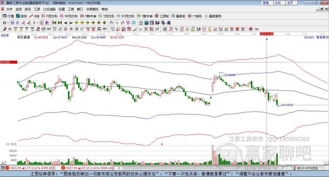Open the 文件 menu
Screen dimensions: 329x177
[9, 9]
